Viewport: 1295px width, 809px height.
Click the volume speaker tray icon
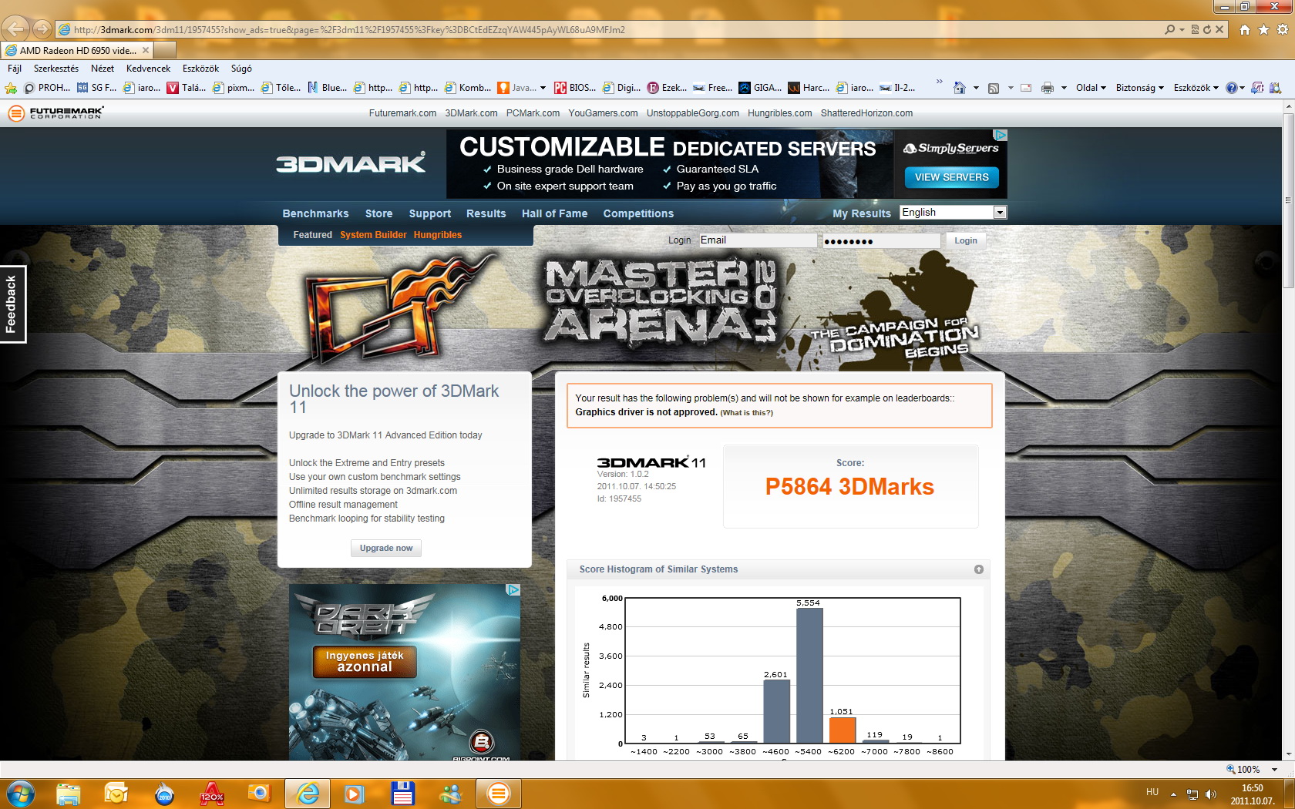(1211, 794)
